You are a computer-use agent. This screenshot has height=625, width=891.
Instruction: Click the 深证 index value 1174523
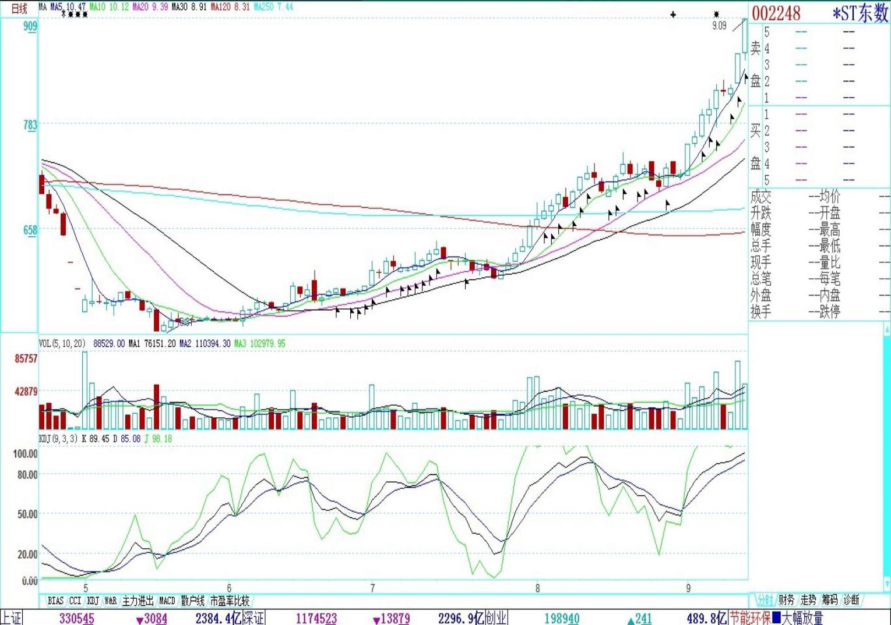(x=316, y=618)
